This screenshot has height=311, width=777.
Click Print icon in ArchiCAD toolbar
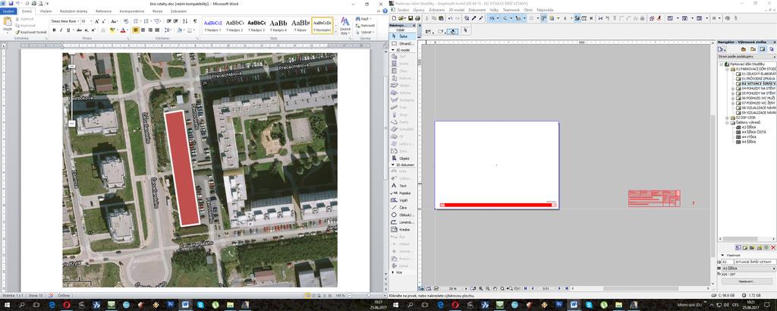click(x=418, y=18)
